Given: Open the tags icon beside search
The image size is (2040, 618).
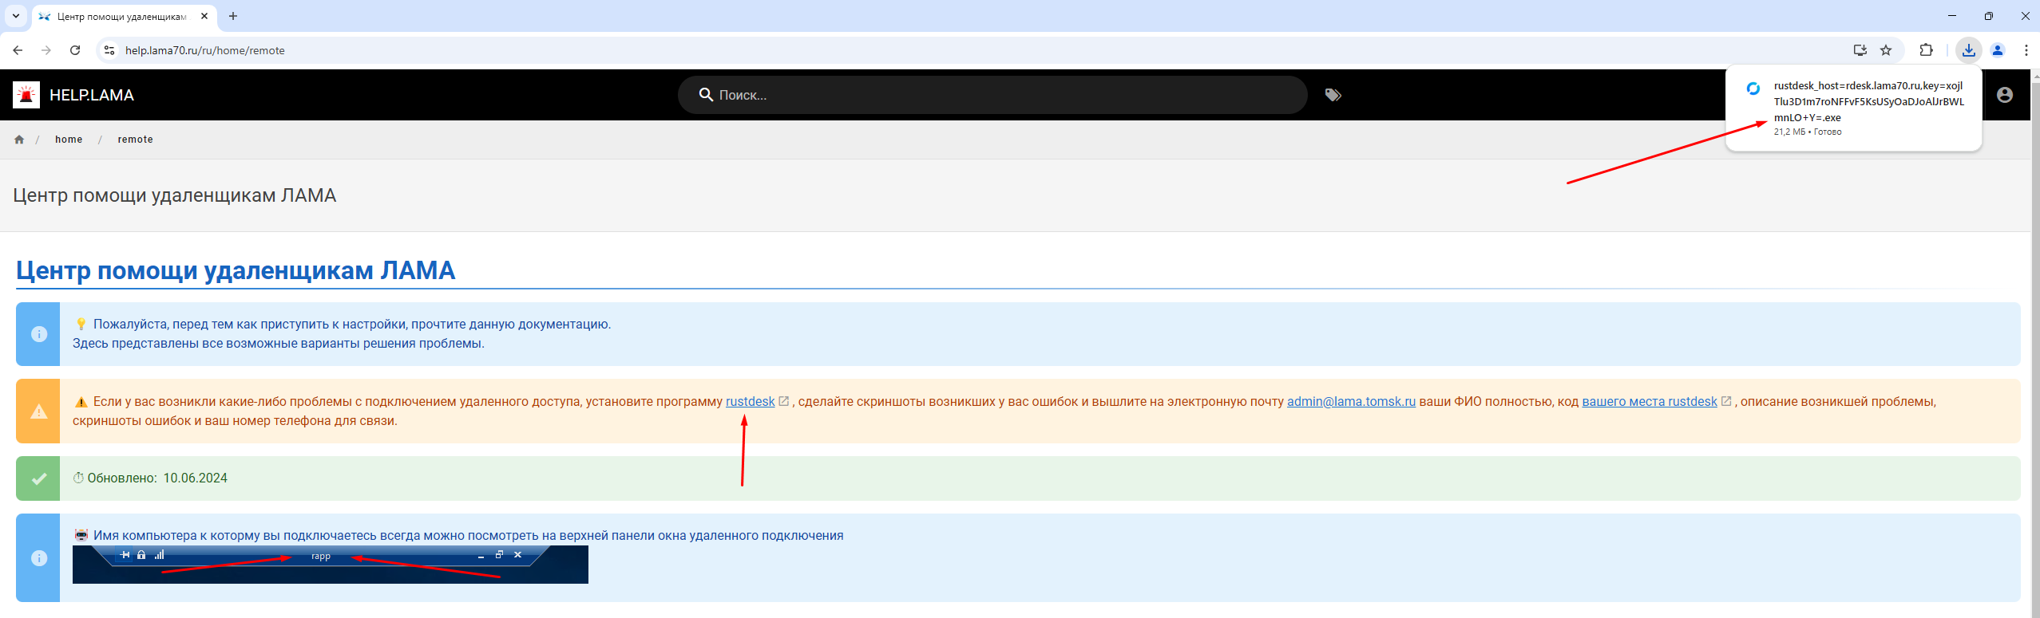Looking at the screenshot, I should click(x=1333, y=95).
